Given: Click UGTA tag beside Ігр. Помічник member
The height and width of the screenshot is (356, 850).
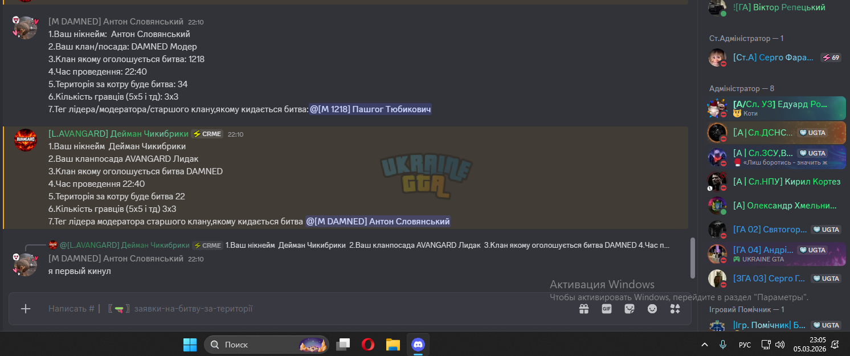Looking at the screenshot, I should pos(826,325).
